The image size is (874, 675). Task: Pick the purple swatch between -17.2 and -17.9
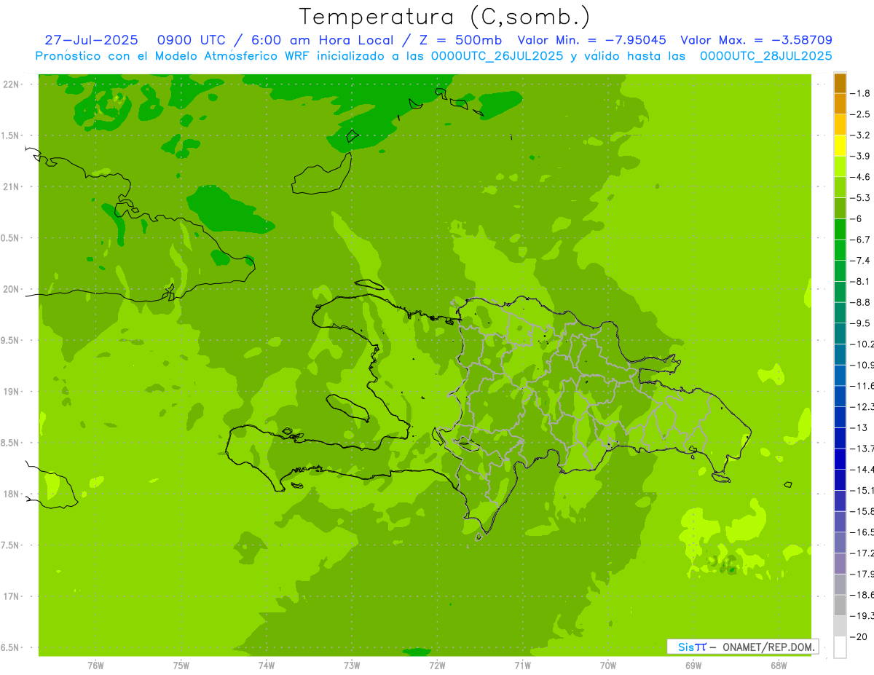(840, 564)
